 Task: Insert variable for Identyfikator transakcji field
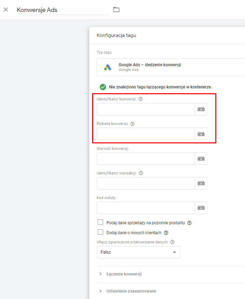(x=201, y=183)
